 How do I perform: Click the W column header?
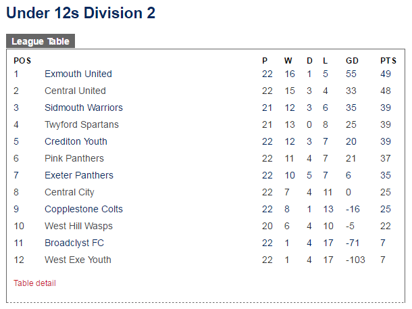tap(288, 61)
